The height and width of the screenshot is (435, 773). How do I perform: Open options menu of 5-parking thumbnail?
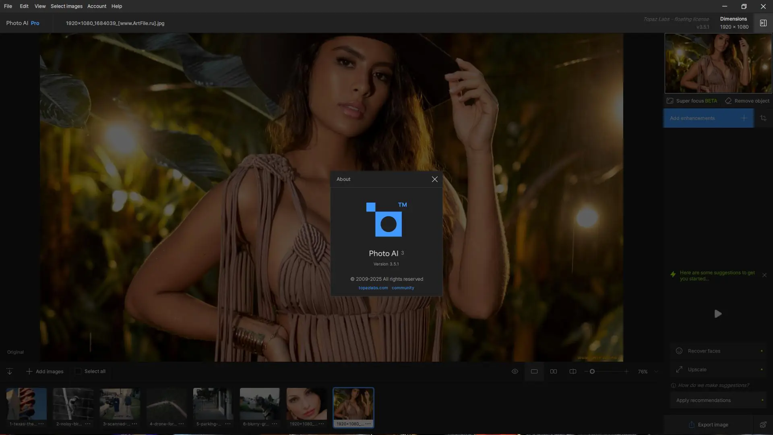click(x=228, y=424)
